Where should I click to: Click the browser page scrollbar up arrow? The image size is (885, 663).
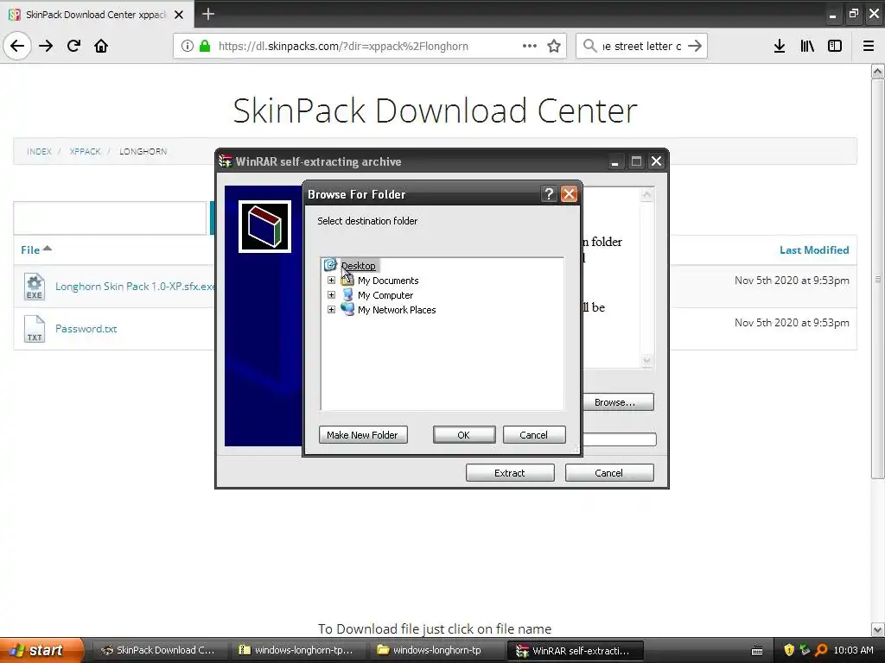pyautogui.click(x=877, y=71)
